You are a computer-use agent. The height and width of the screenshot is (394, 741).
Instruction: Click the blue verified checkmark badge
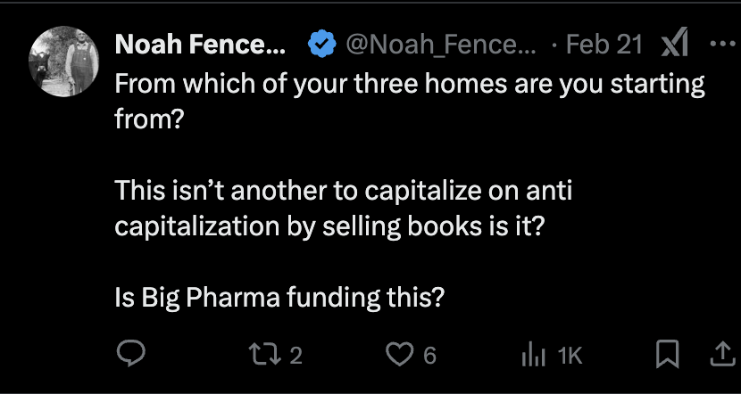point(321,45)
